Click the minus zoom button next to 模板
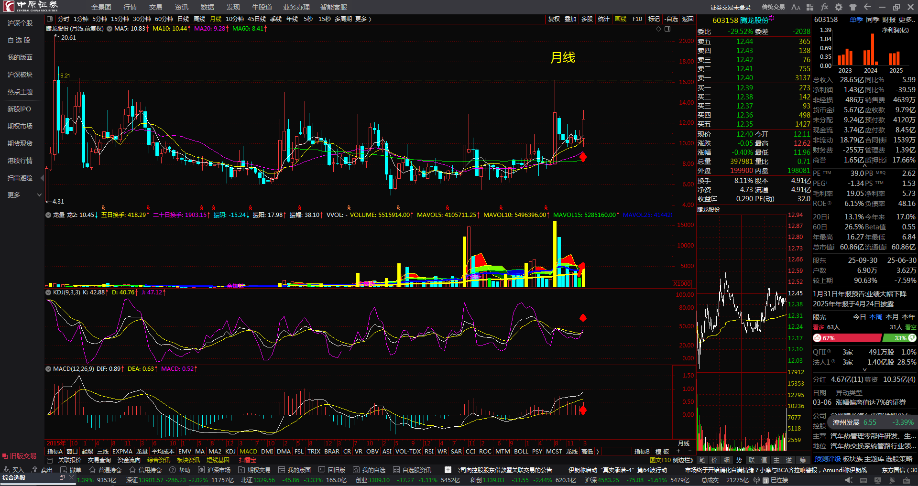The height and width of the screenshot is (486, 918). point(689,452)
